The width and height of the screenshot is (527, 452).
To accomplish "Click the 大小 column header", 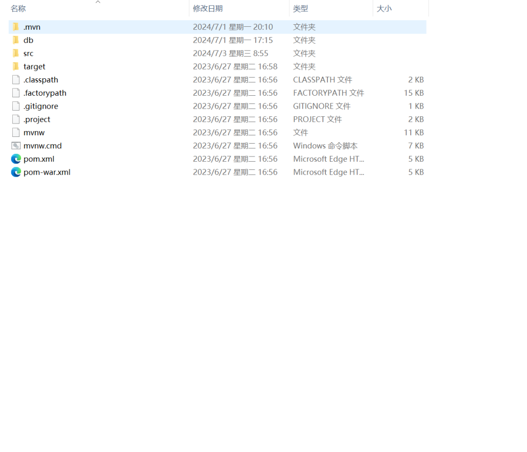I will pos(384,9).
